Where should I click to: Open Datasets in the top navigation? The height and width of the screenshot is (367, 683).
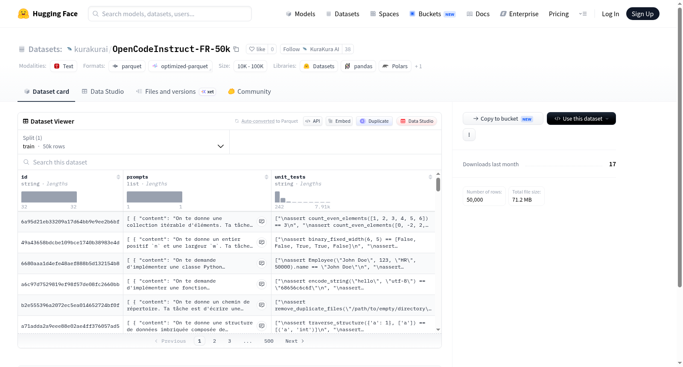click(x=343, y=14)
